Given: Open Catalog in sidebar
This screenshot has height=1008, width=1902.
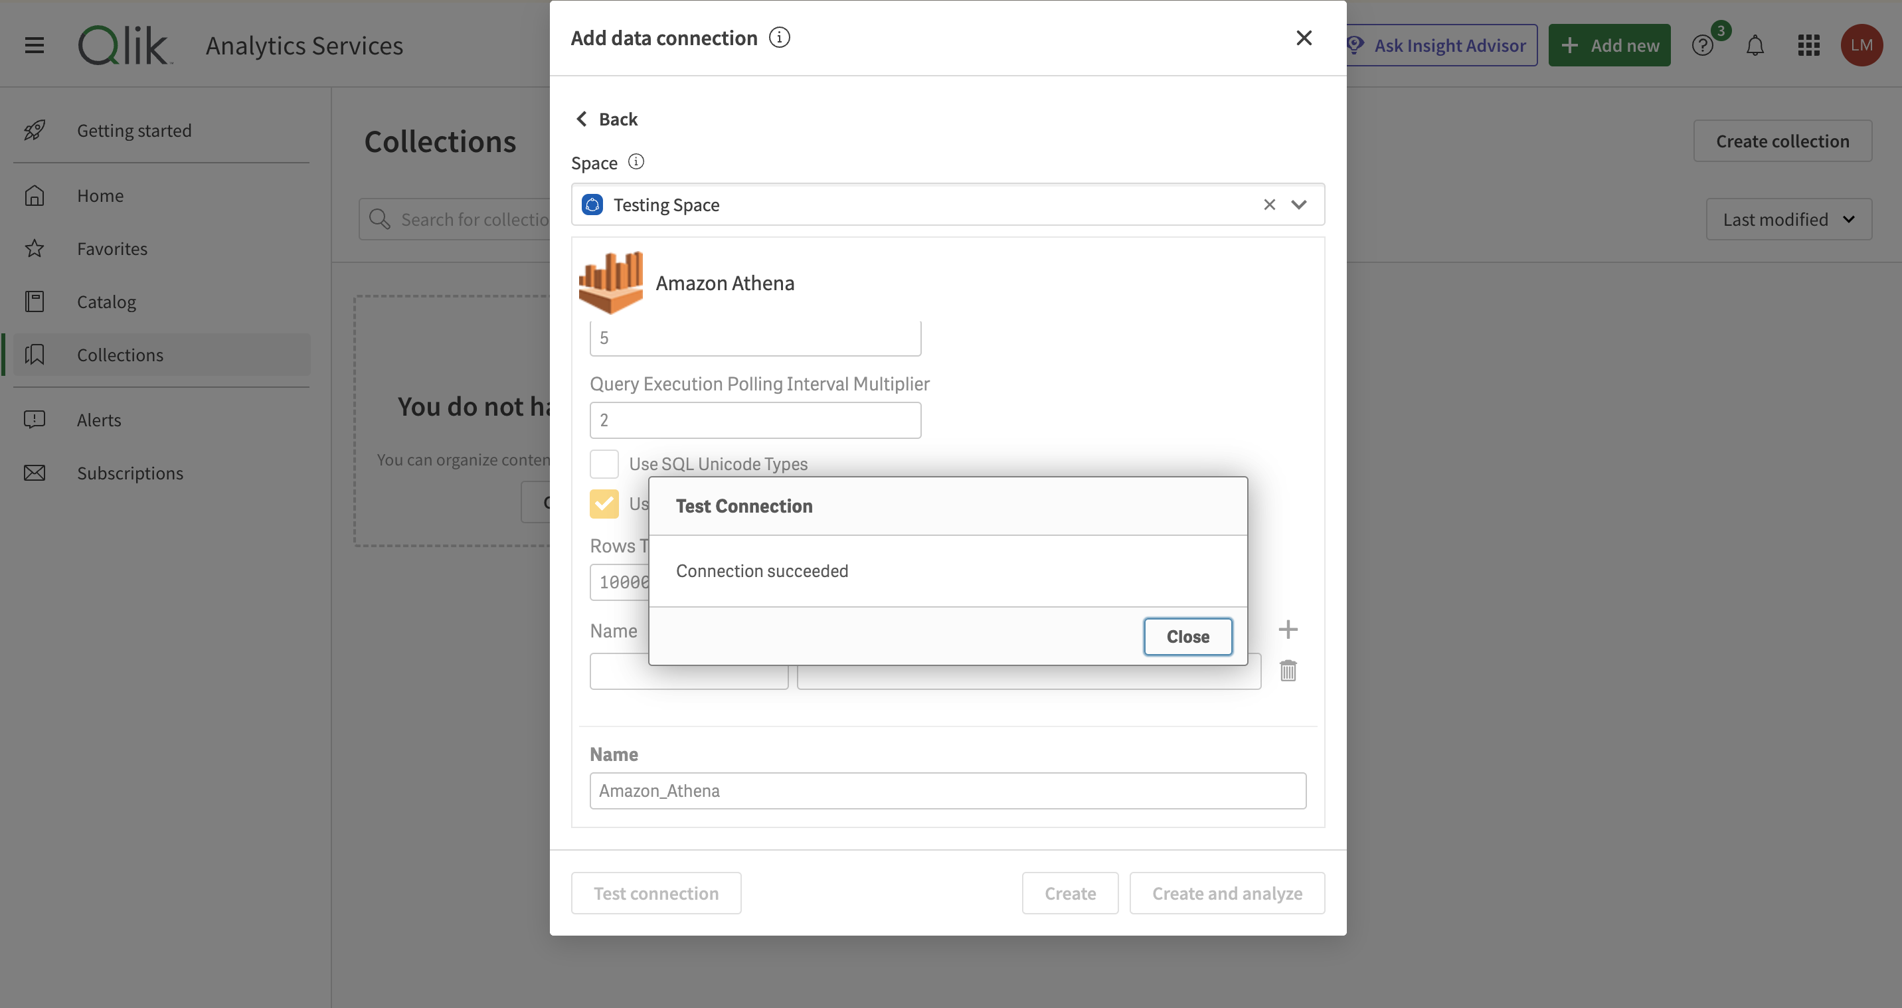Looking at the screenshot, I should (161, 302).
